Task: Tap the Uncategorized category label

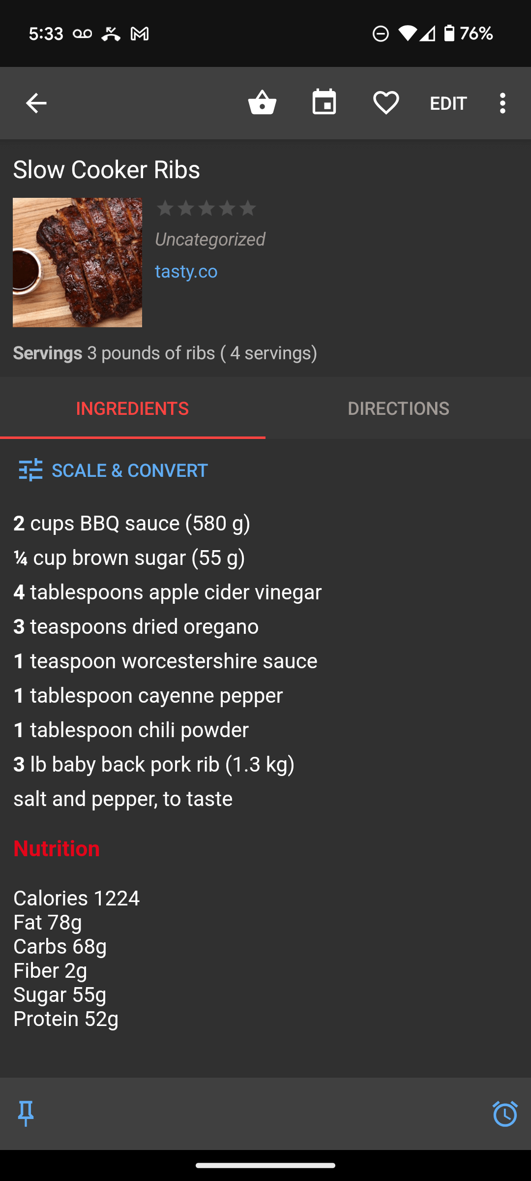Action: click(x=210, y=239)
